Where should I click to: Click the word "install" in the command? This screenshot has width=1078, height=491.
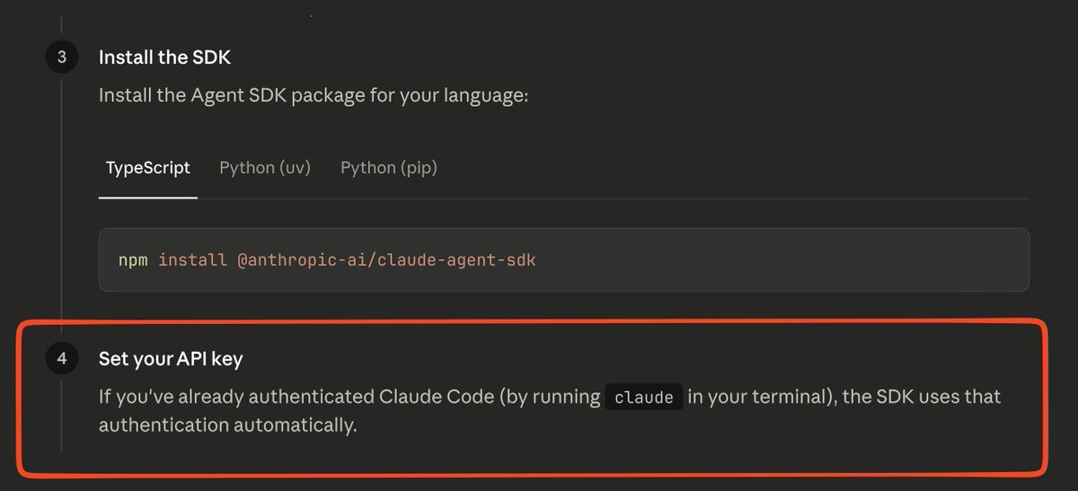click(x=193, y=260)
